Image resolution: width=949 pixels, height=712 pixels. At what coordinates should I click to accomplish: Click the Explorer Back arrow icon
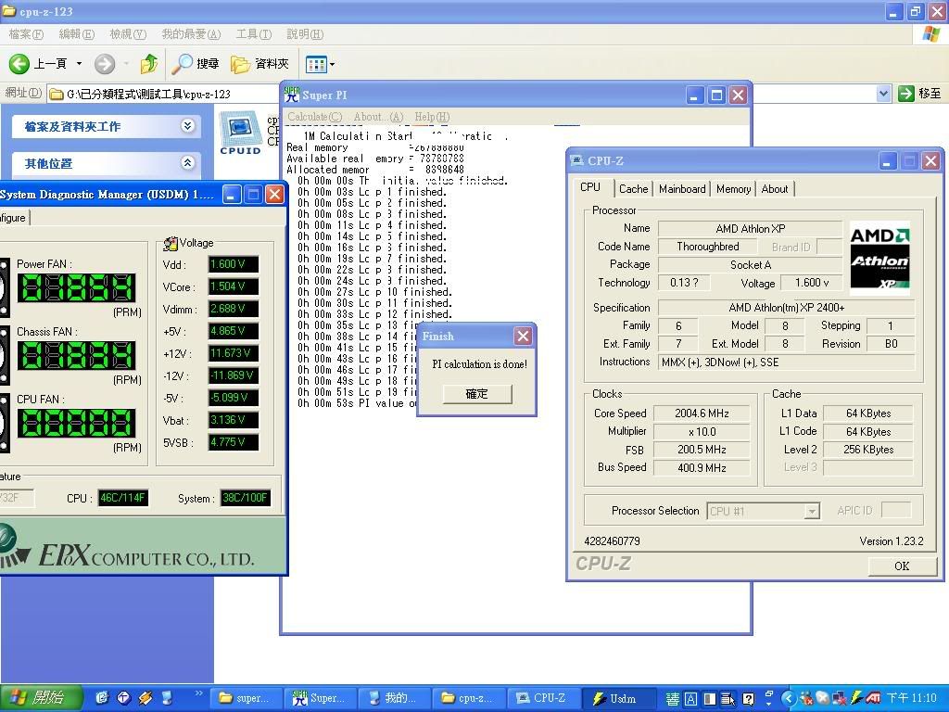click(x=19, y=64)
